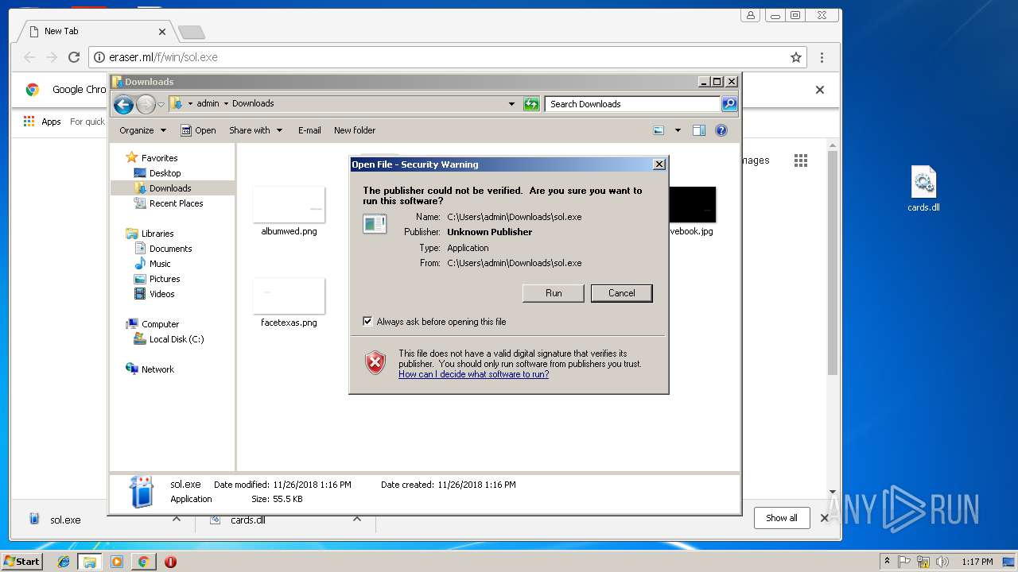Viewport: 1018px width, 572px height.
Task: Select the black vebook.jpg thumbnail
Action: [692, 205]
